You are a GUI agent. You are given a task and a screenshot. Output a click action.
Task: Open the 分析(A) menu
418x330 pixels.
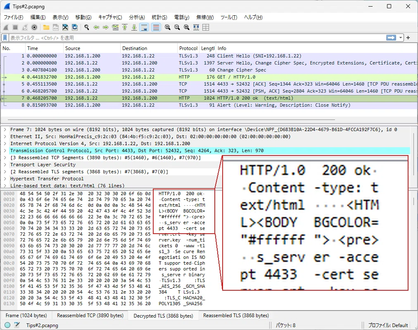[137, 17]
